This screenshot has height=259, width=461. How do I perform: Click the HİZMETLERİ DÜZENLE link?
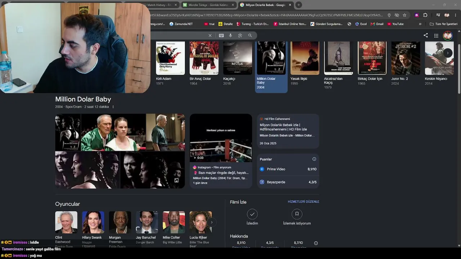tap(304, 202)
